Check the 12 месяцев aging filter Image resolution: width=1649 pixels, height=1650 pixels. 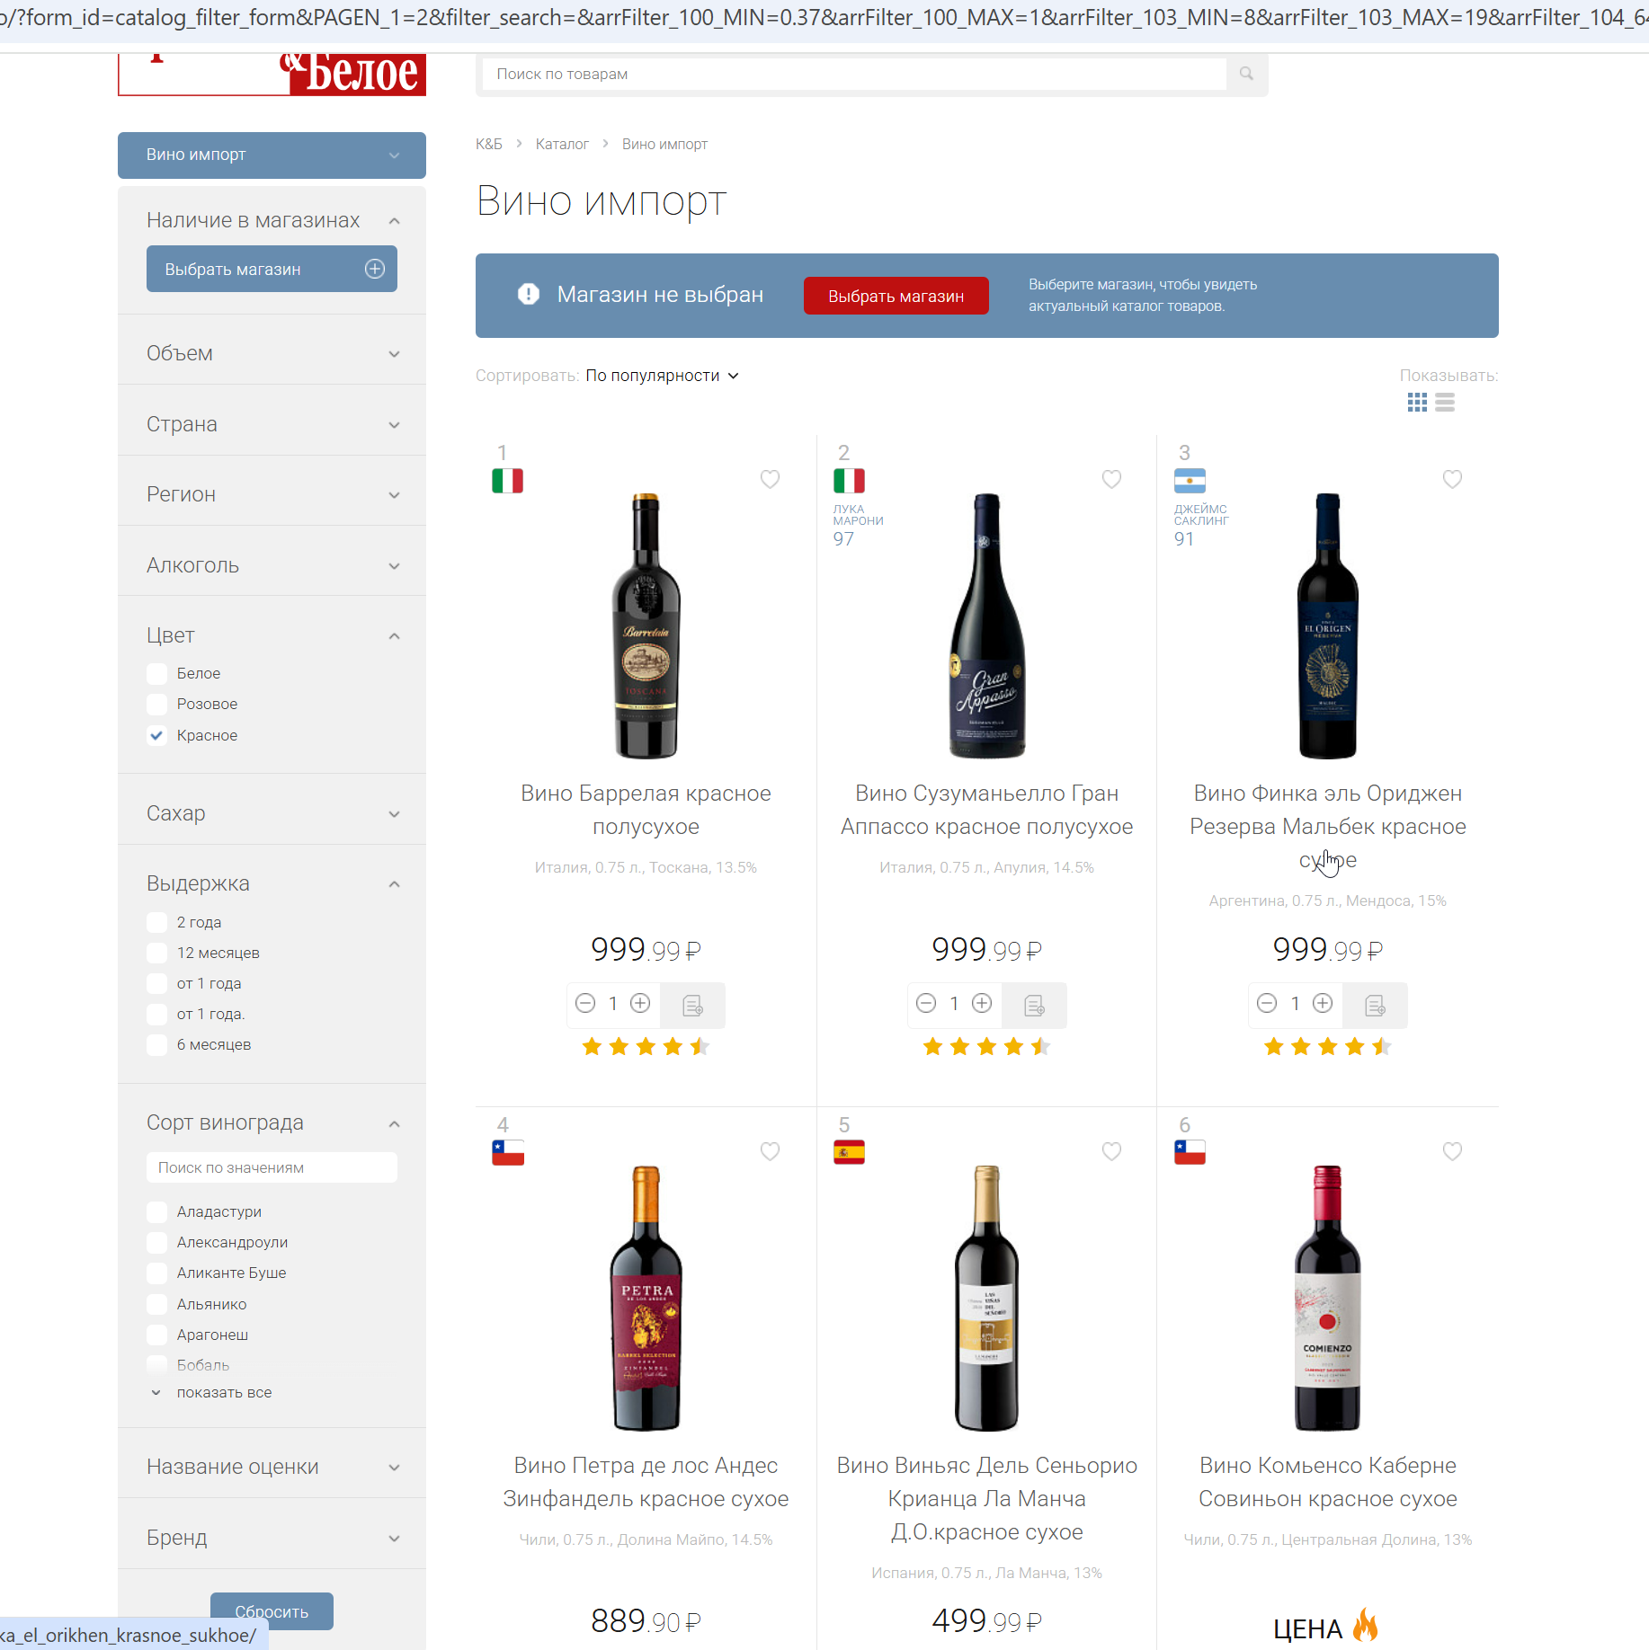pyautogui.click(x=157, y=953)
